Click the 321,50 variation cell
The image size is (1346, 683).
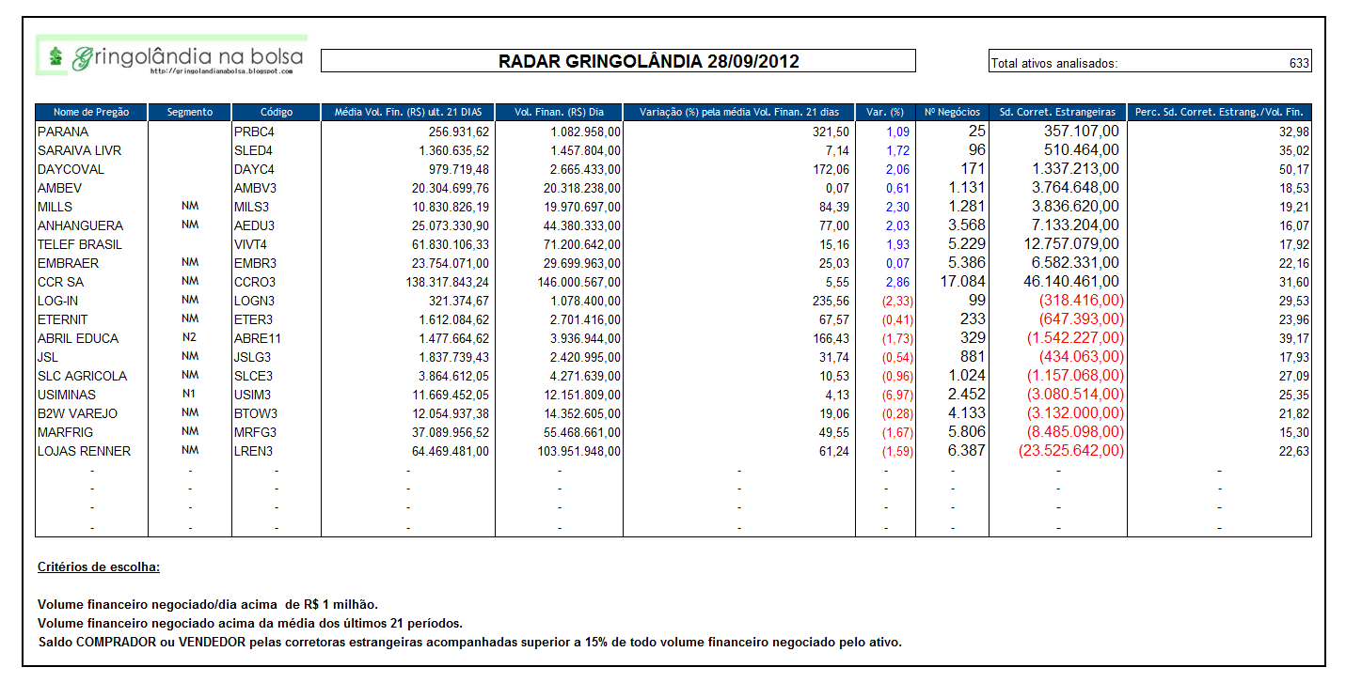[831, 132]
